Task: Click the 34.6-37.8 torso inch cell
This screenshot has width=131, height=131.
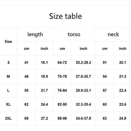Action: click(x=83, y=118)
